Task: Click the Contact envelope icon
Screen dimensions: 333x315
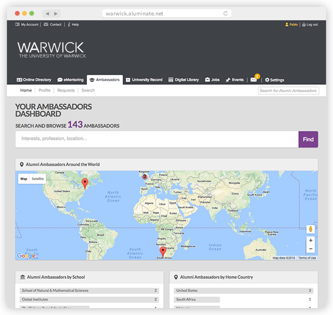Action: [46, 25]
